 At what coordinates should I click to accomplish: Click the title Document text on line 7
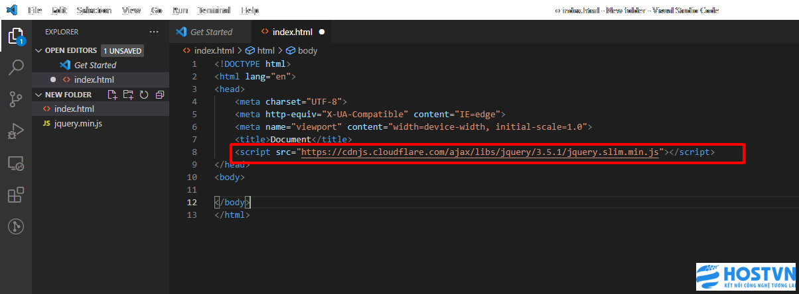[x=293, y=140]
